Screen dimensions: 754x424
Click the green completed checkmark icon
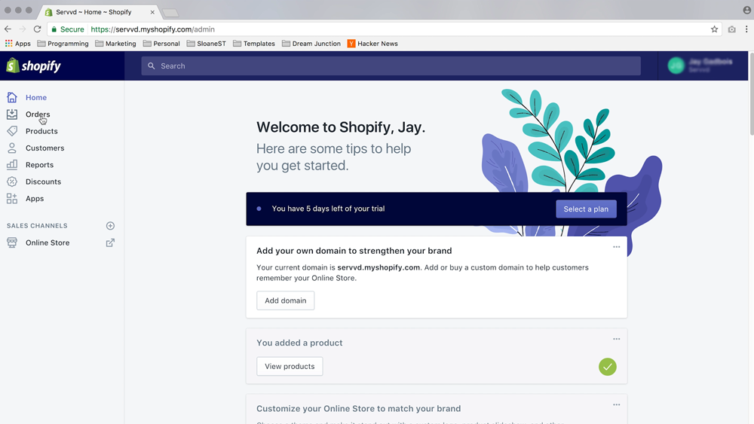[608, 367]
